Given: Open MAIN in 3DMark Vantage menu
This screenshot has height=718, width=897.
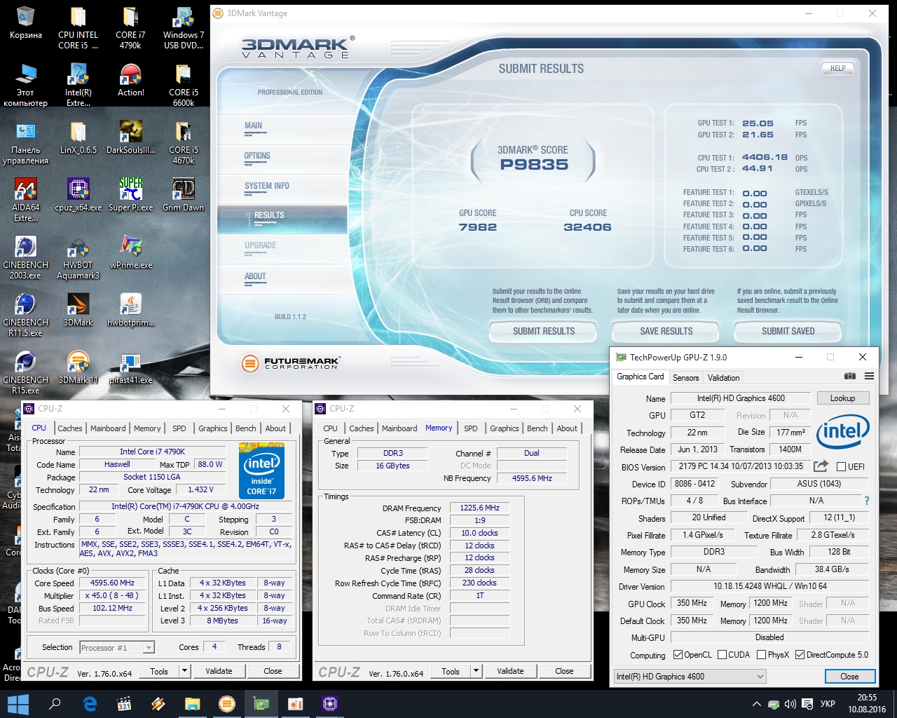Looking at the screenshot, I should pyautogui.click(x=253, y=126).
